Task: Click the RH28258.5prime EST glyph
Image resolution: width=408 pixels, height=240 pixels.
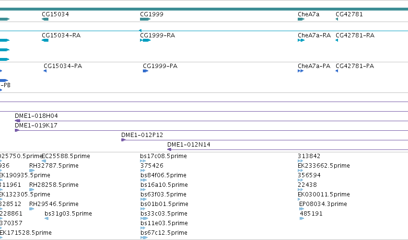Action: [x=32, y=190]
